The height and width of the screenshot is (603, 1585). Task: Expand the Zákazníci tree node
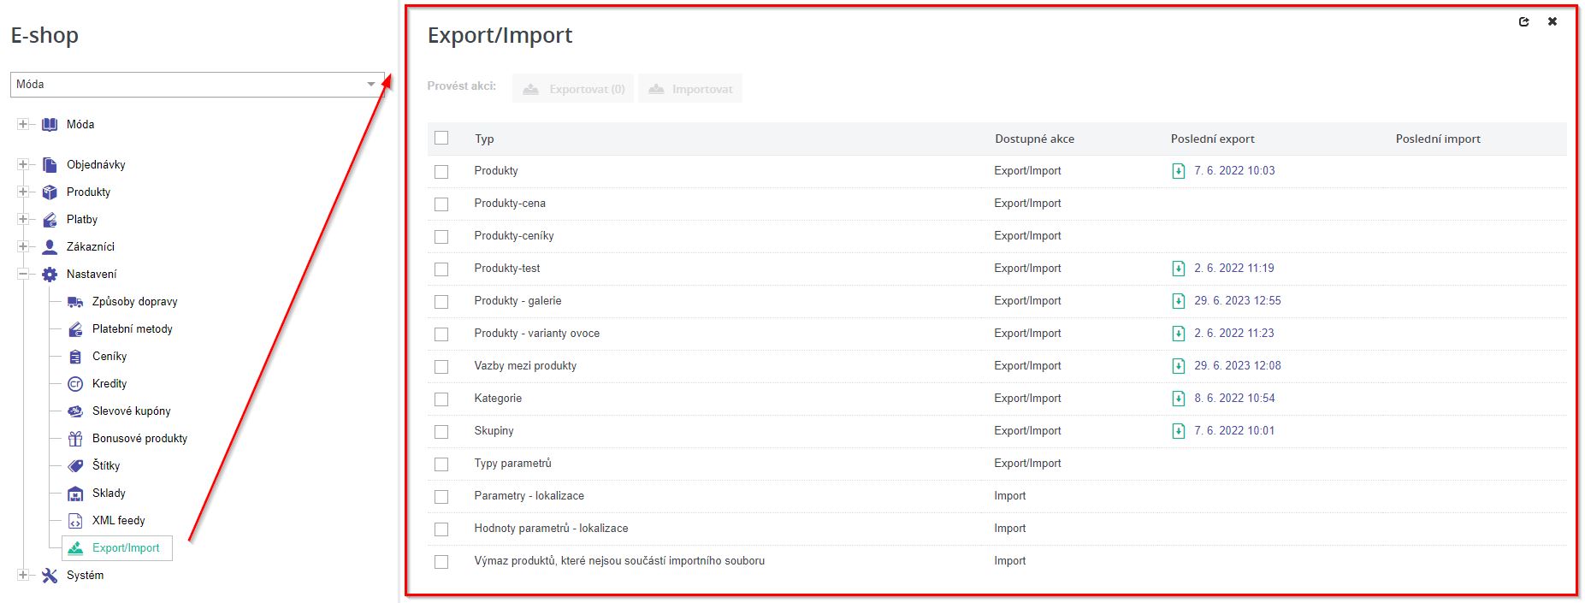coord(23,247)
